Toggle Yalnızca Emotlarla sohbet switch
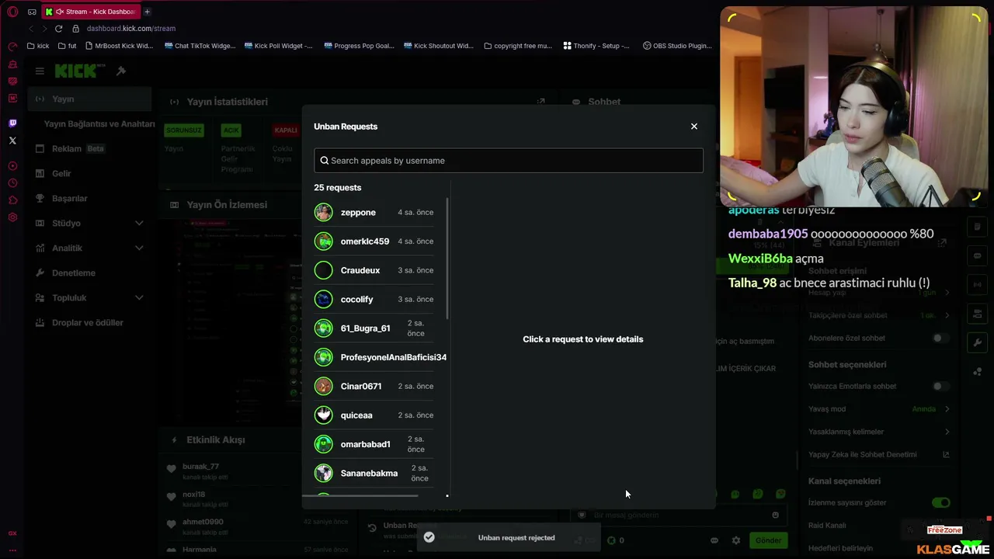 940,387
